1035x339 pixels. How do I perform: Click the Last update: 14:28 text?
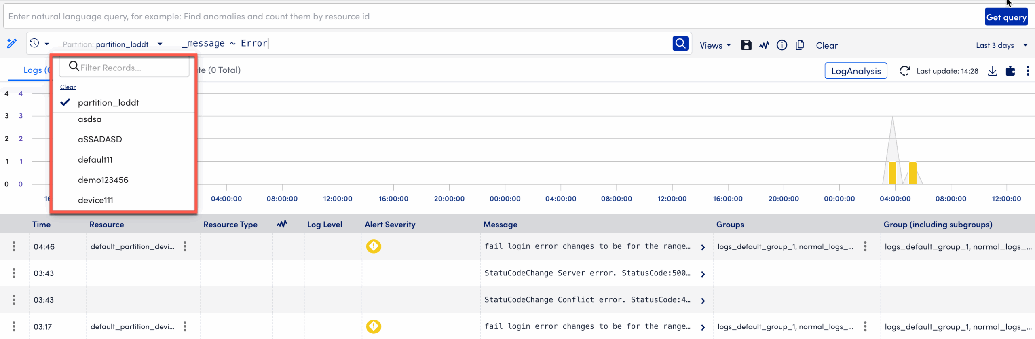tap(947, 71)
